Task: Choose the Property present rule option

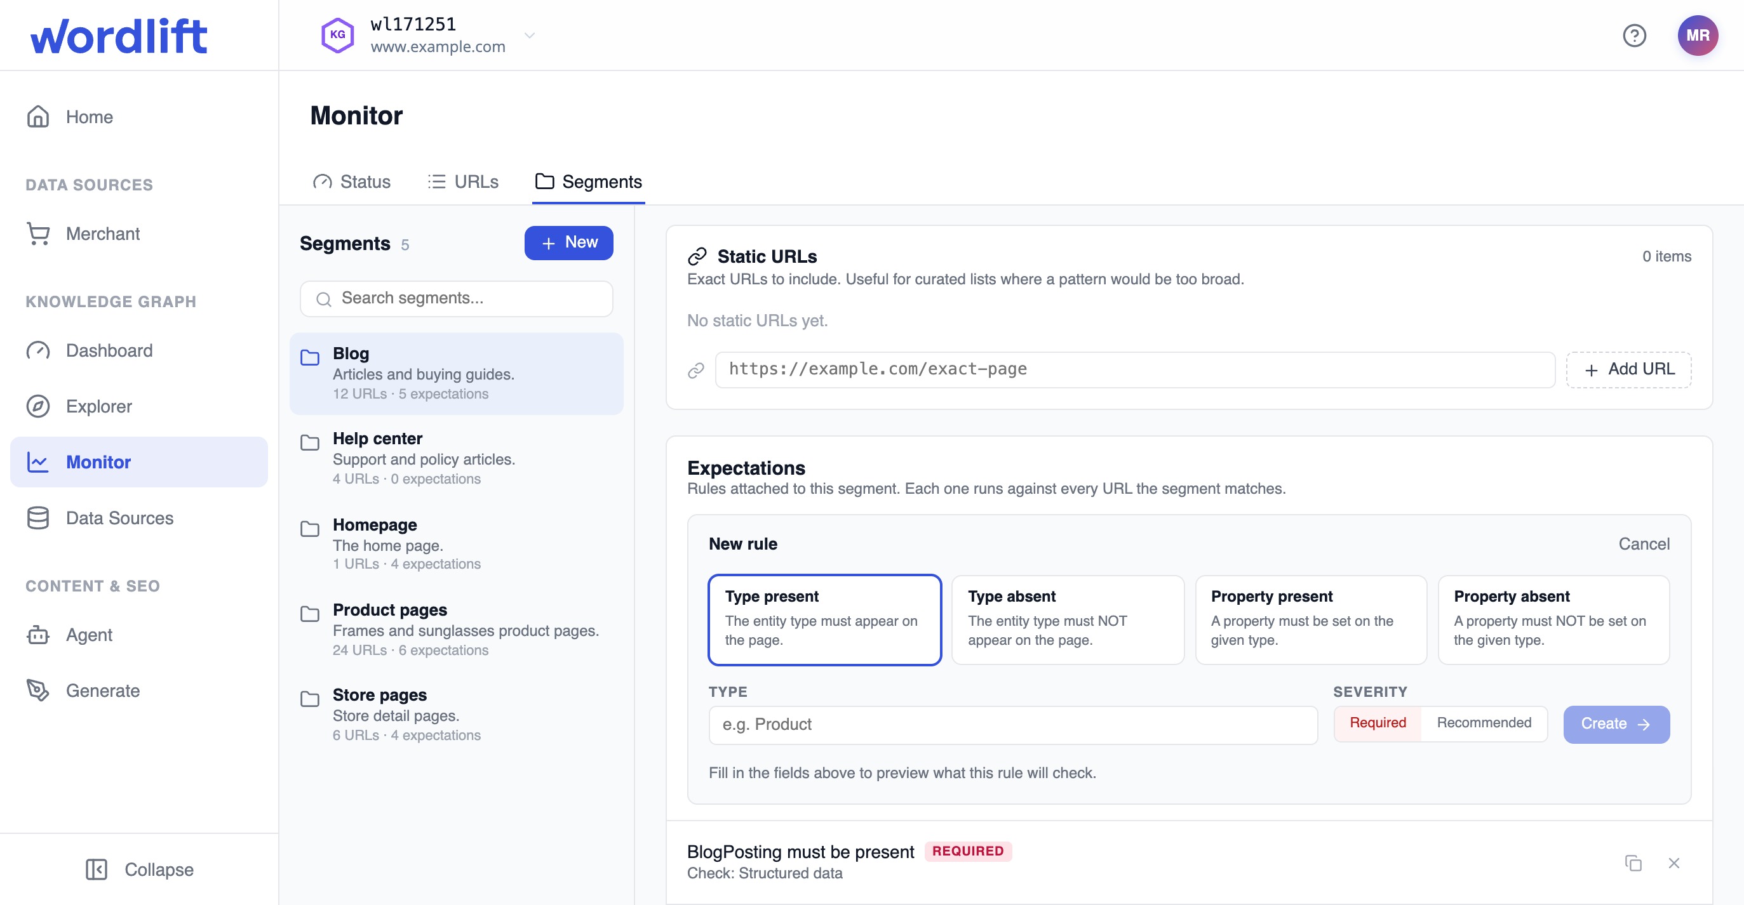Action: [x=1311, y=619]
